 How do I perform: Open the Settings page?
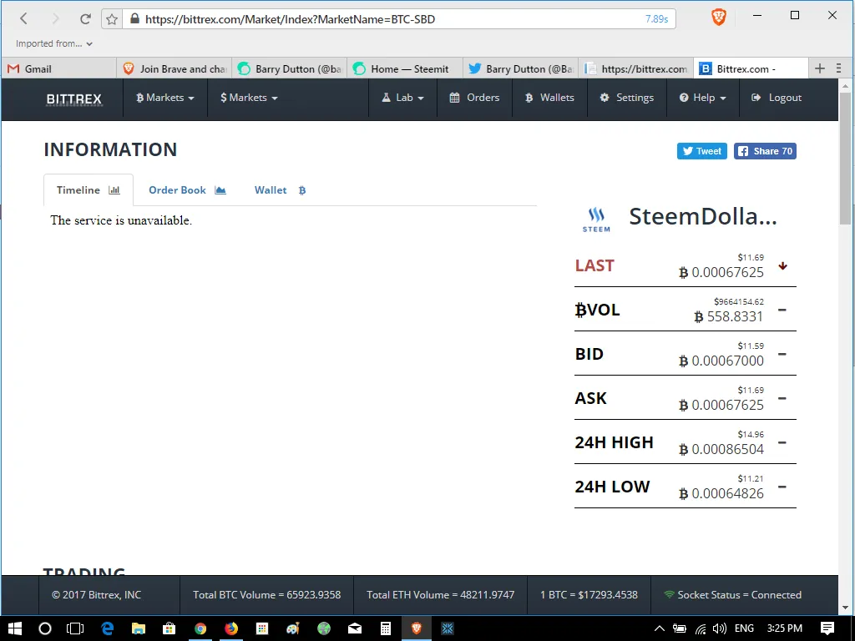[x=627, y=98]
